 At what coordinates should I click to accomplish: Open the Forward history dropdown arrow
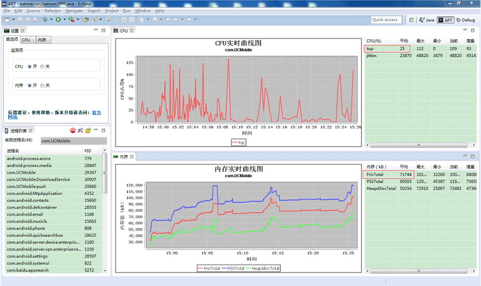tap(195, 20)
